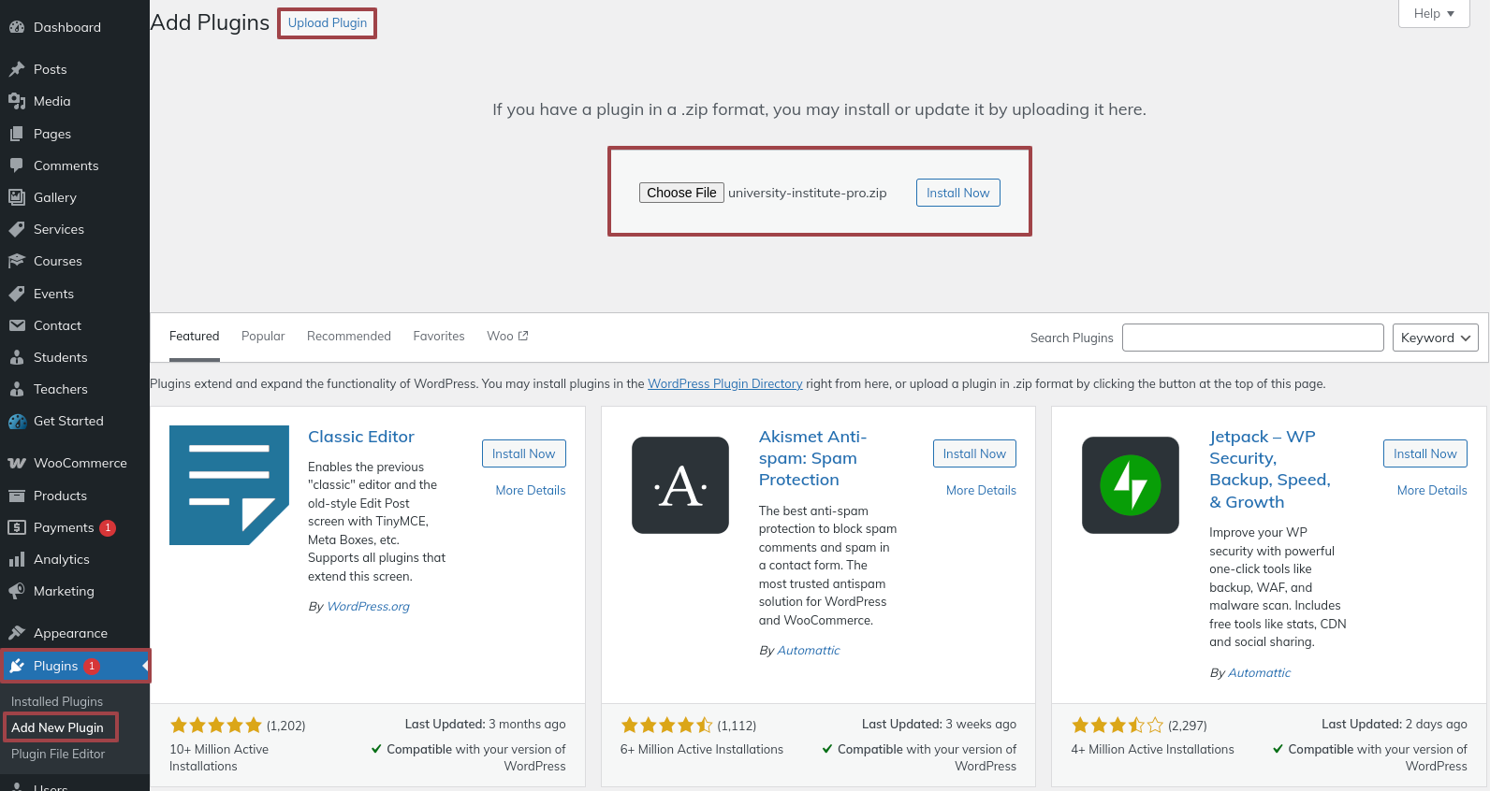Screen dimensions: 1490x791
Task: Install the uploaded university-institute-pro.zip now
Action: (958, 193)
